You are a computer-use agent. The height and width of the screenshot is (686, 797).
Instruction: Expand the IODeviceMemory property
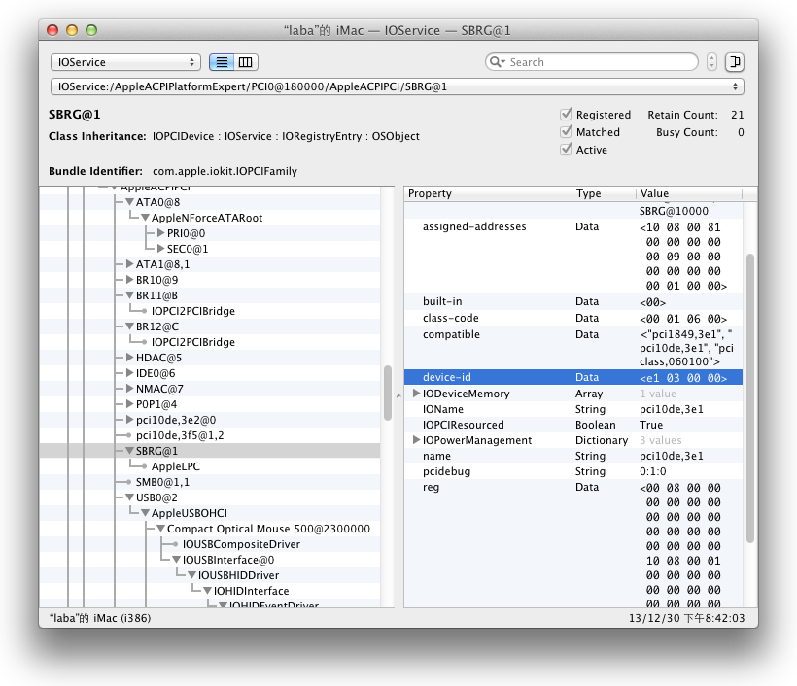point(416,394)
